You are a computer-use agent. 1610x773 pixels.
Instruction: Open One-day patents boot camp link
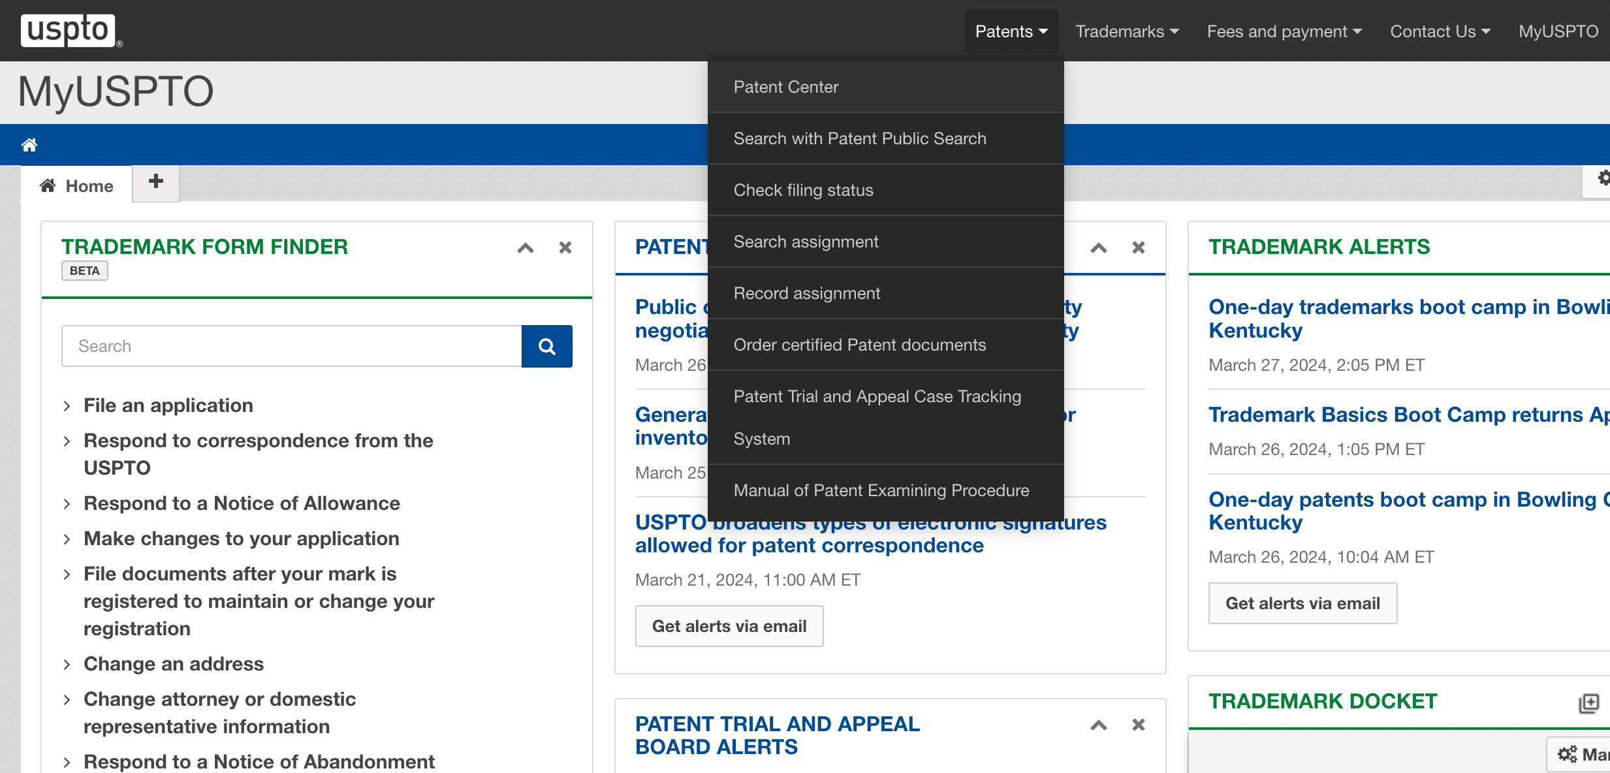pos(1409,511)
